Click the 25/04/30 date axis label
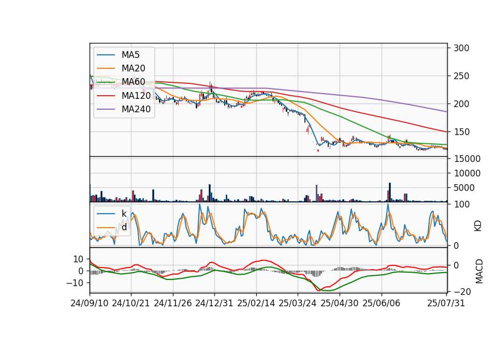Image resolution: width=497 pixels, height=357 pixels. click(340, 303)
